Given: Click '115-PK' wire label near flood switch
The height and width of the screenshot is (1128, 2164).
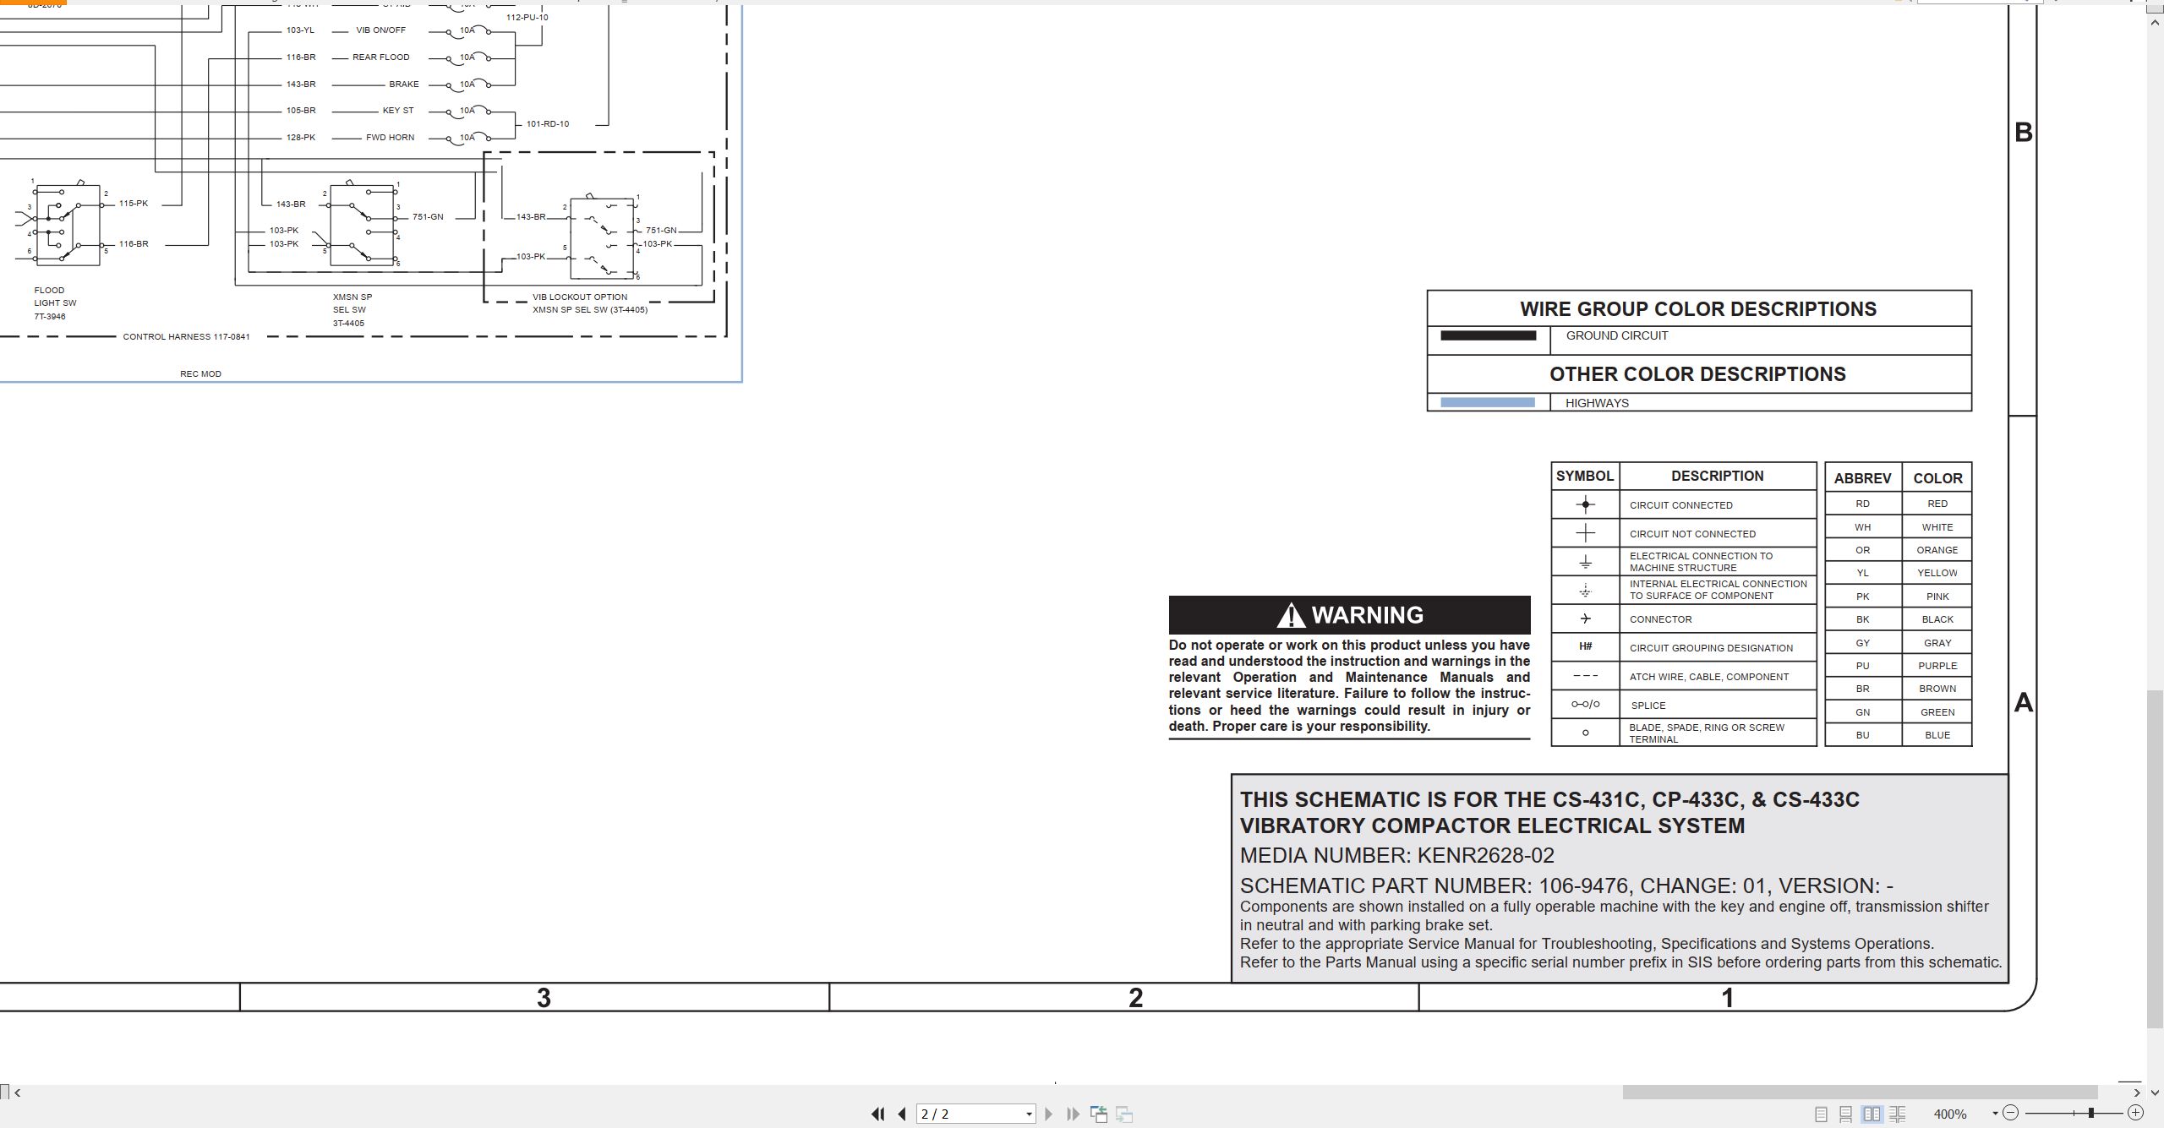Looking at the screenshot, I should pos(134,204).
